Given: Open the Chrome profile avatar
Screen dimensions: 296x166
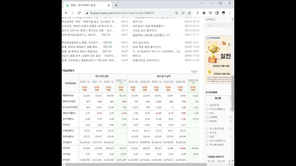Looking at the screenshot, I should [223, 13].
